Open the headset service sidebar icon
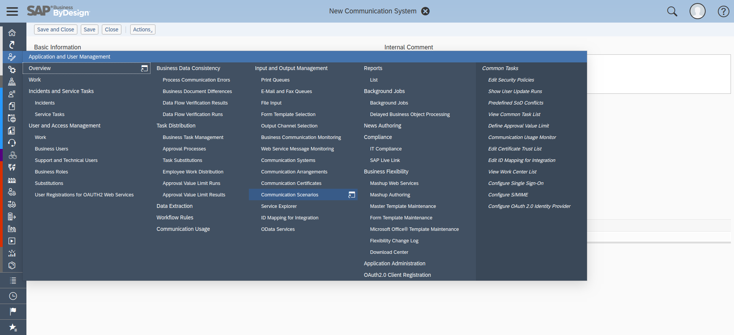This screenshot has width=734, height=335. [x=12, y=143]
